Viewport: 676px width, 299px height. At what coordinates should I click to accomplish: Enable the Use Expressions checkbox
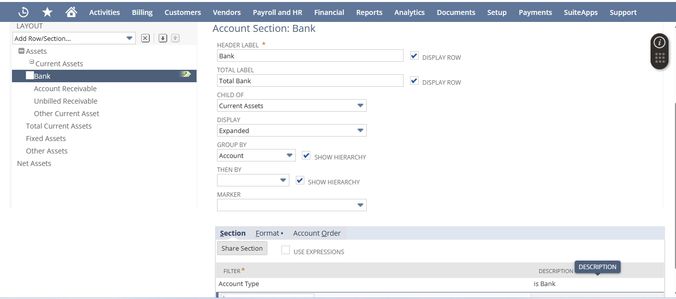285,250
